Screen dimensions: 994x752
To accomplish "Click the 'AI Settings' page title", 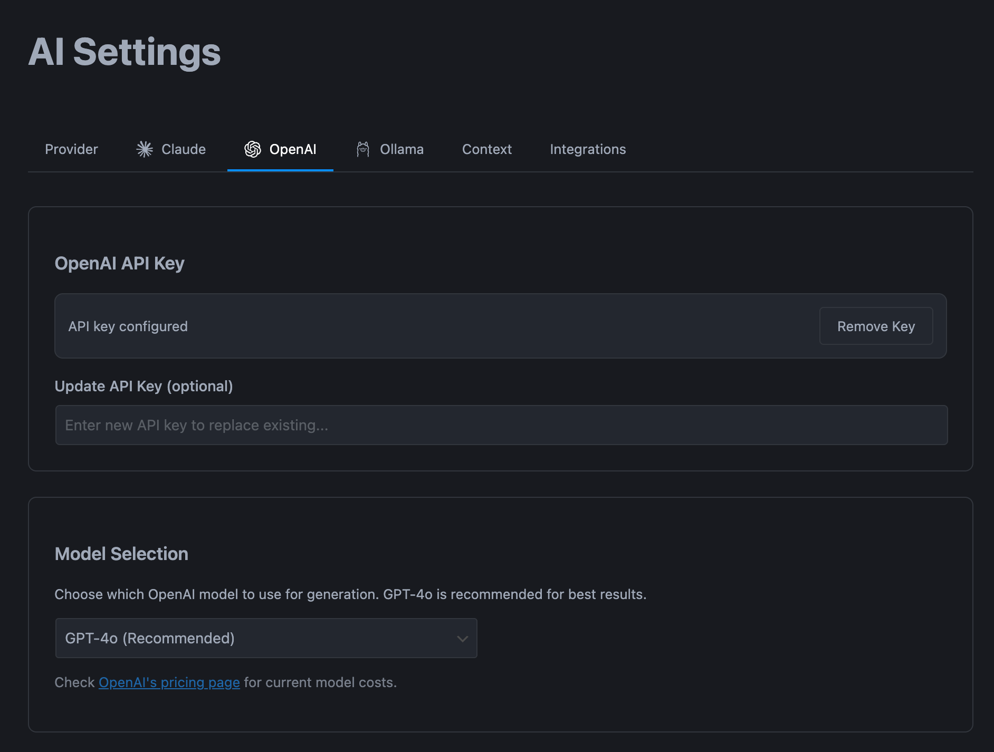I will click(125, 52).
